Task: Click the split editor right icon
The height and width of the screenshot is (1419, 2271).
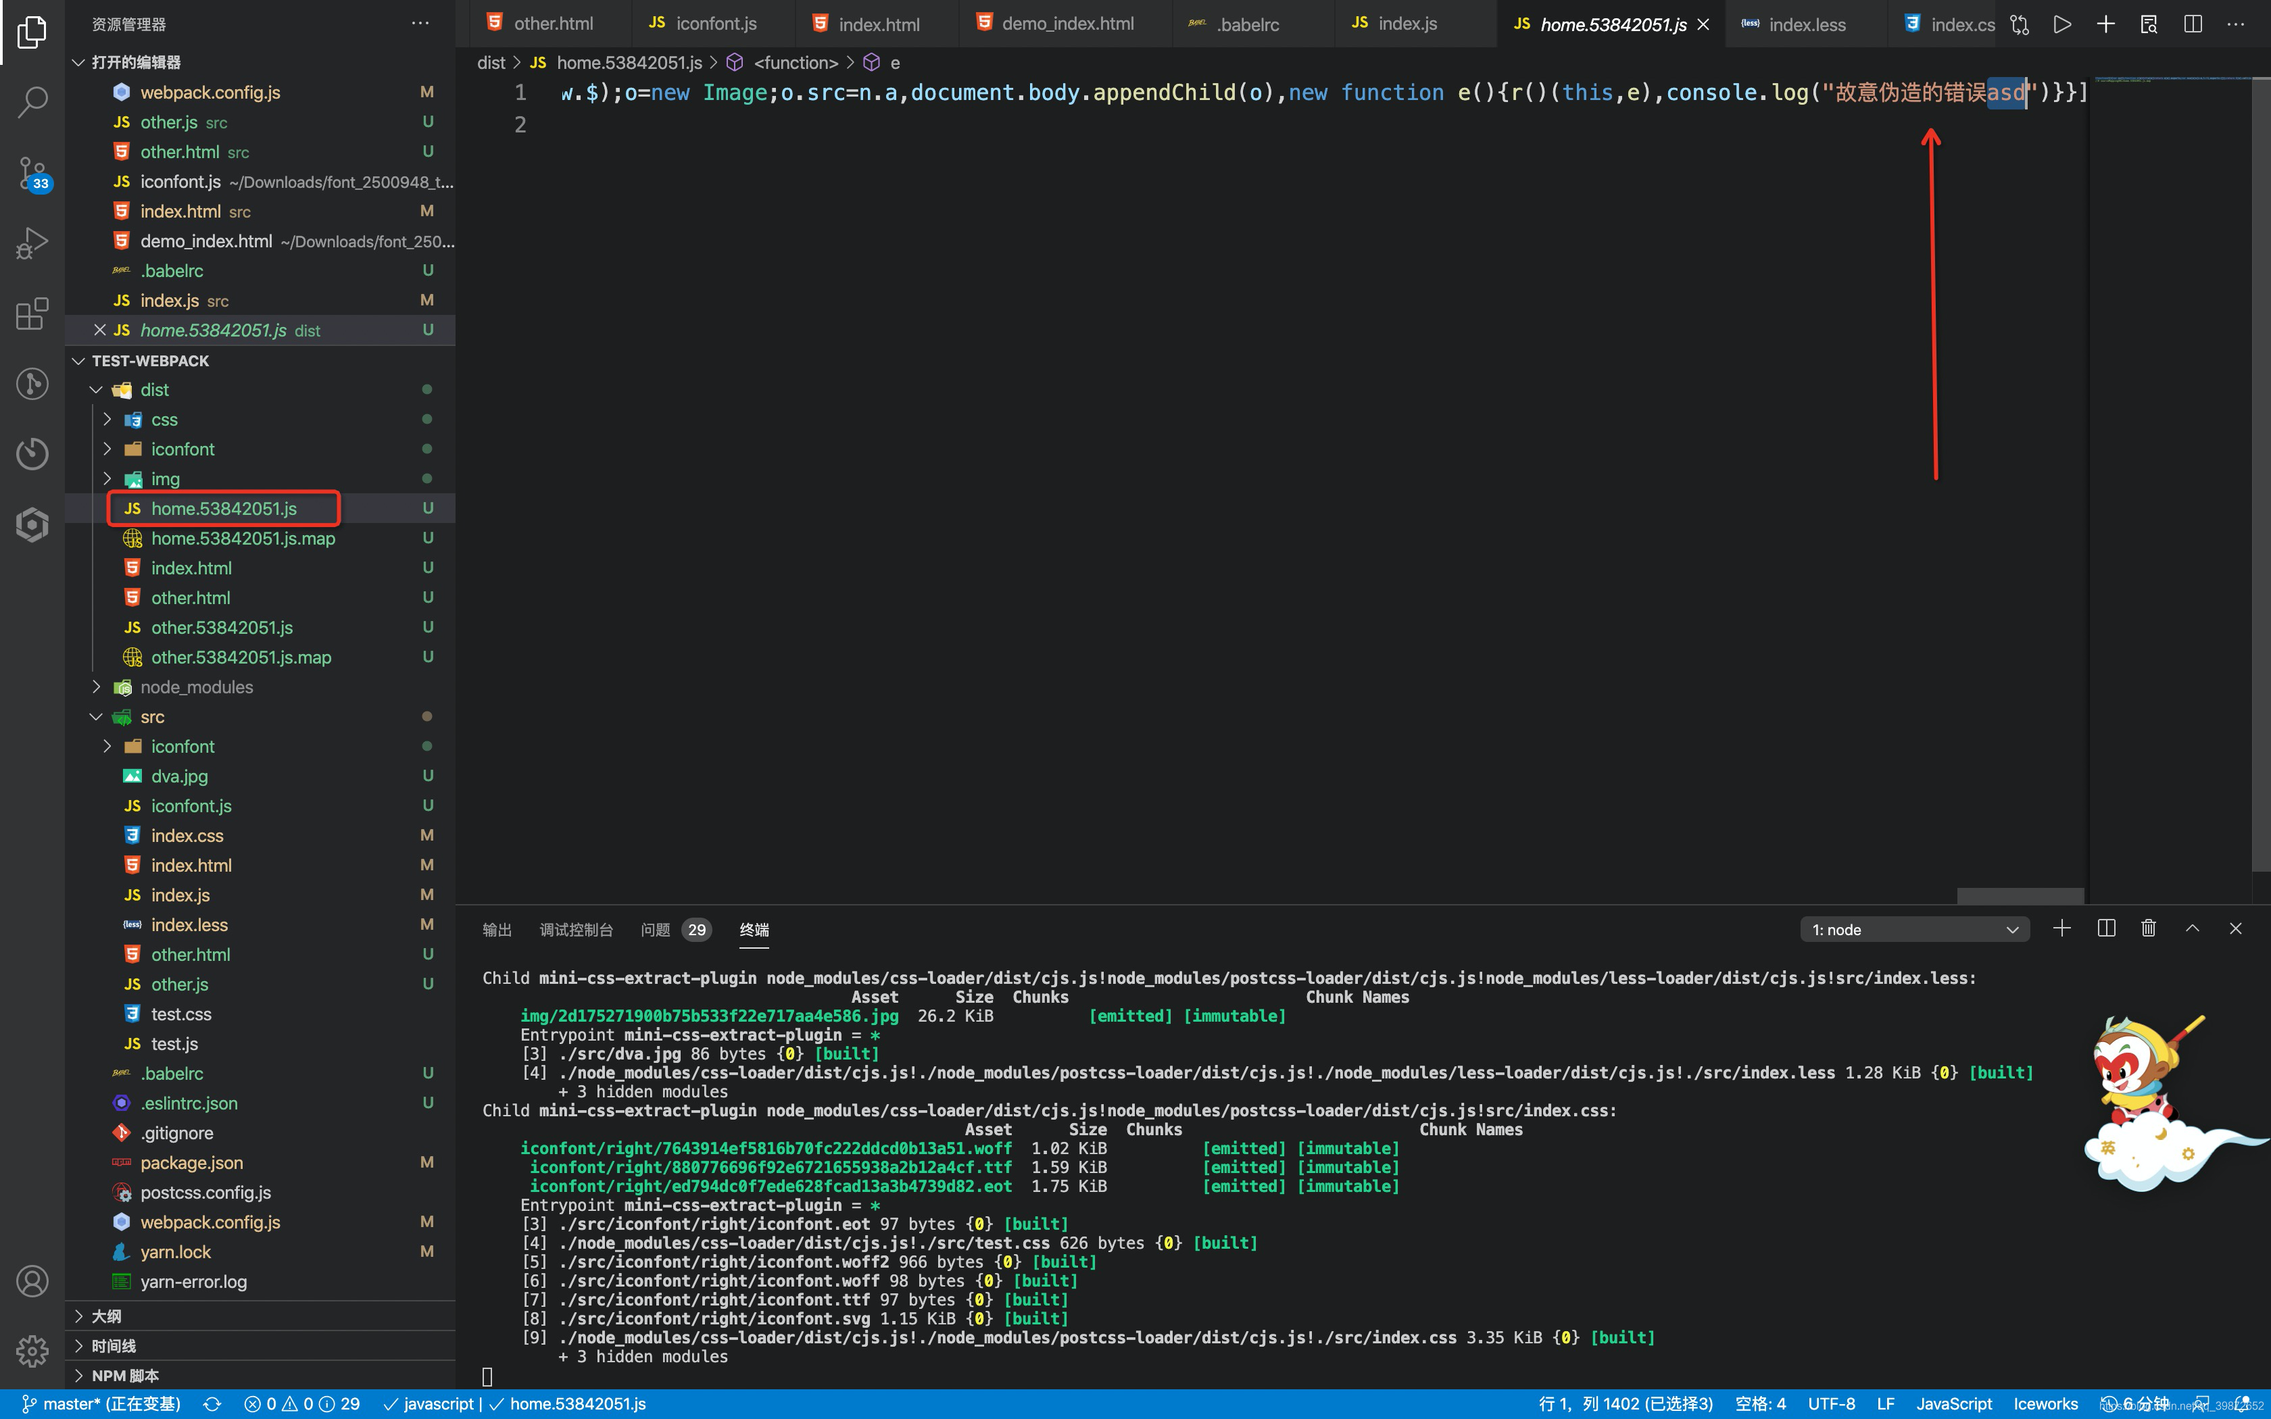Action: tap(2193, 24)
